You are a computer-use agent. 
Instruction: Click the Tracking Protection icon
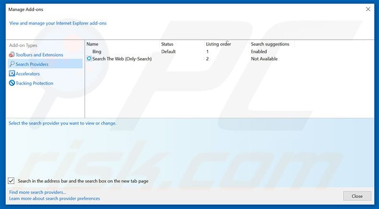12,83
